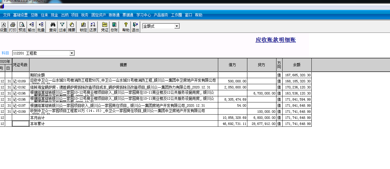The image size is (390, 169).
Task: Open the 工作圈 menu
Action: 177,15
